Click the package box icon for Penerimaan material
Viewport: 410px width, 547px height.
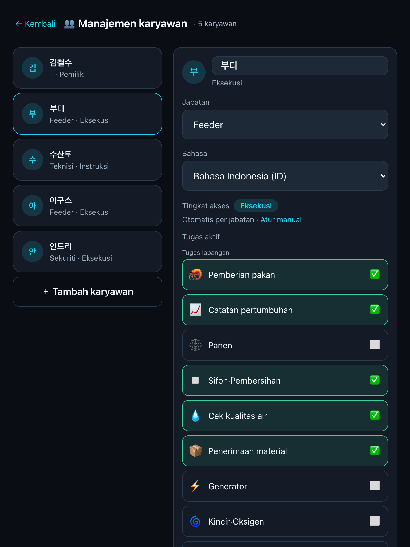tap(195, 451)
